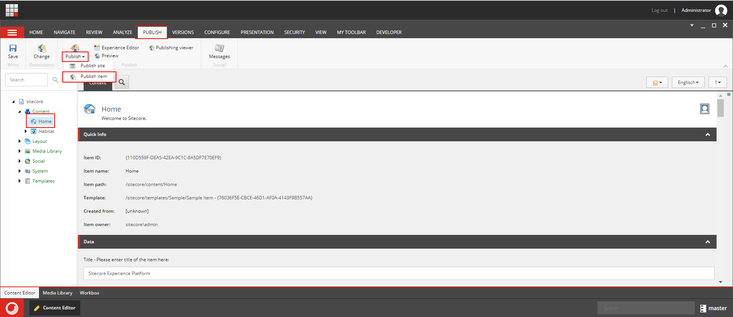
Task: Collapse the Content tree node
Action: coord(20,112)
